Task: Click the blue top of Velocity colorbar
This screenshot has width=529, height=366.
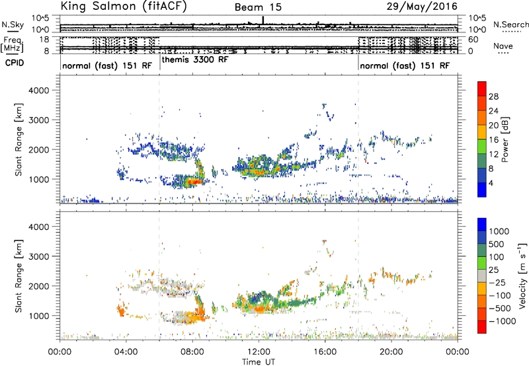Action: (482, 225)
